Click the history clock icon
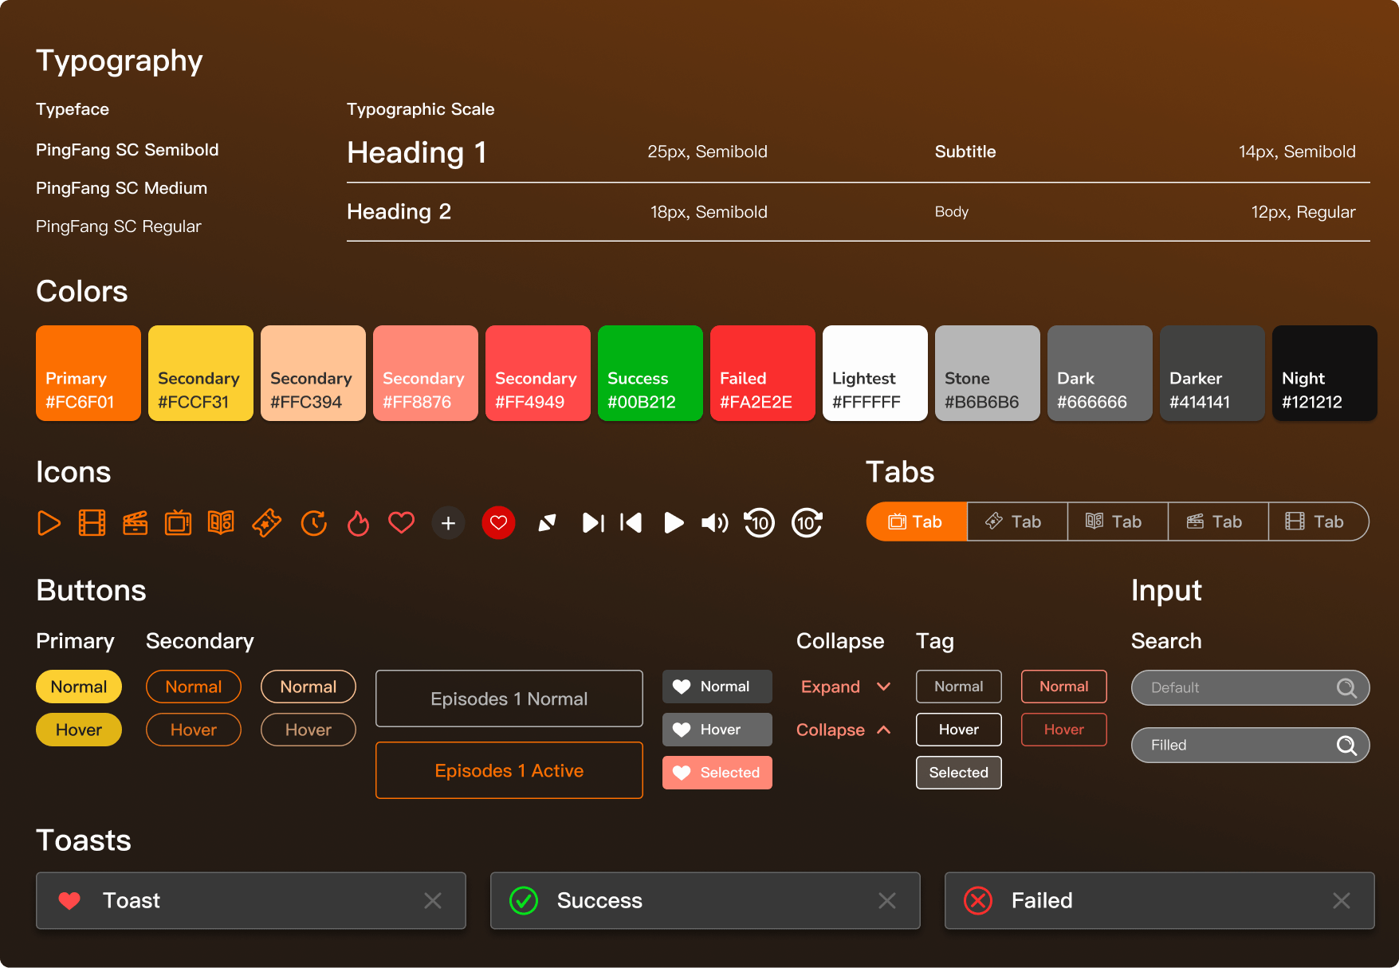The height and width of the screenshot is (968, 1399). (x=314, y=523)
